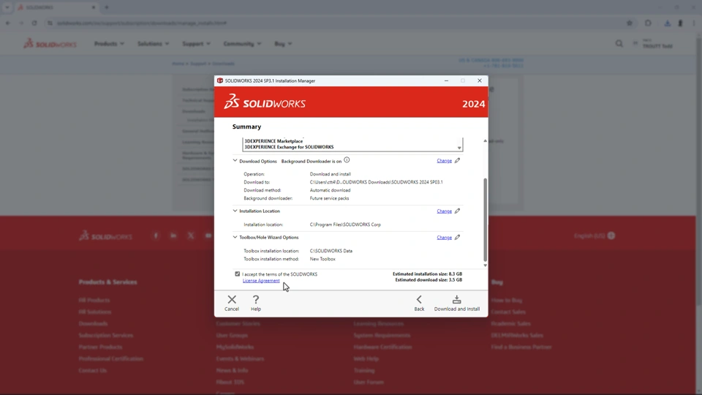Click the Cancel X icon in installer
Image resolution: width=702 pixels, height=395 pixels.
pyautogui.click(x=232, y=299)
